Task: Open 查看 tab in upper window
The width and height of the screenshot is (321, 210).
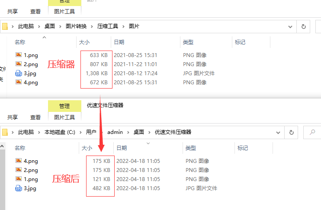Action: tap(35, 12)
